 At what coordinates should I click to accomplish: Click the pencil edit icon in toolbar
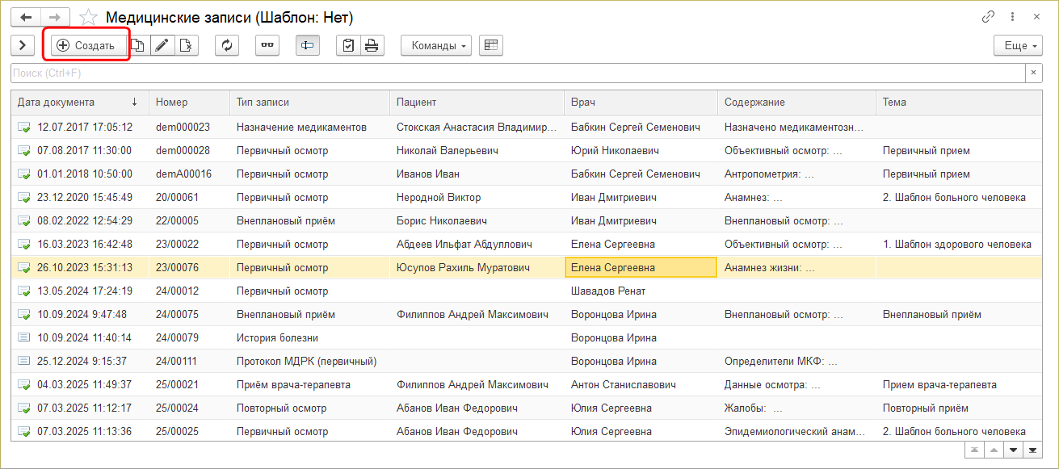point(162,46)
